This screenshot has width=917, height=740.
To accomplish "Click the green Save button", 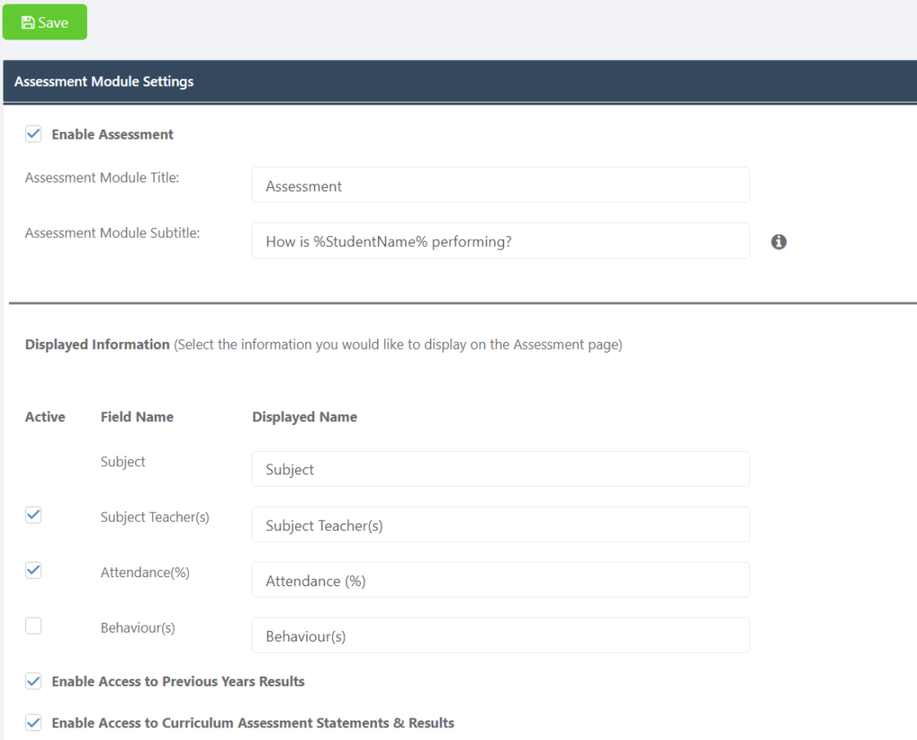I will pyautogui.click(x=45, y=22).
